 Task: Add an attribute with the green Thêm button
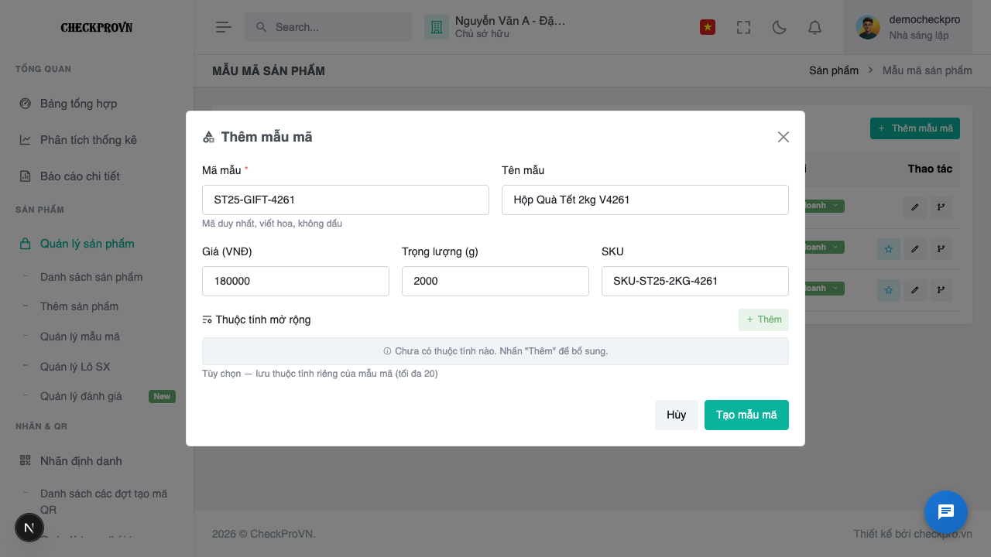pyautogui.click(x=763, y=320)
